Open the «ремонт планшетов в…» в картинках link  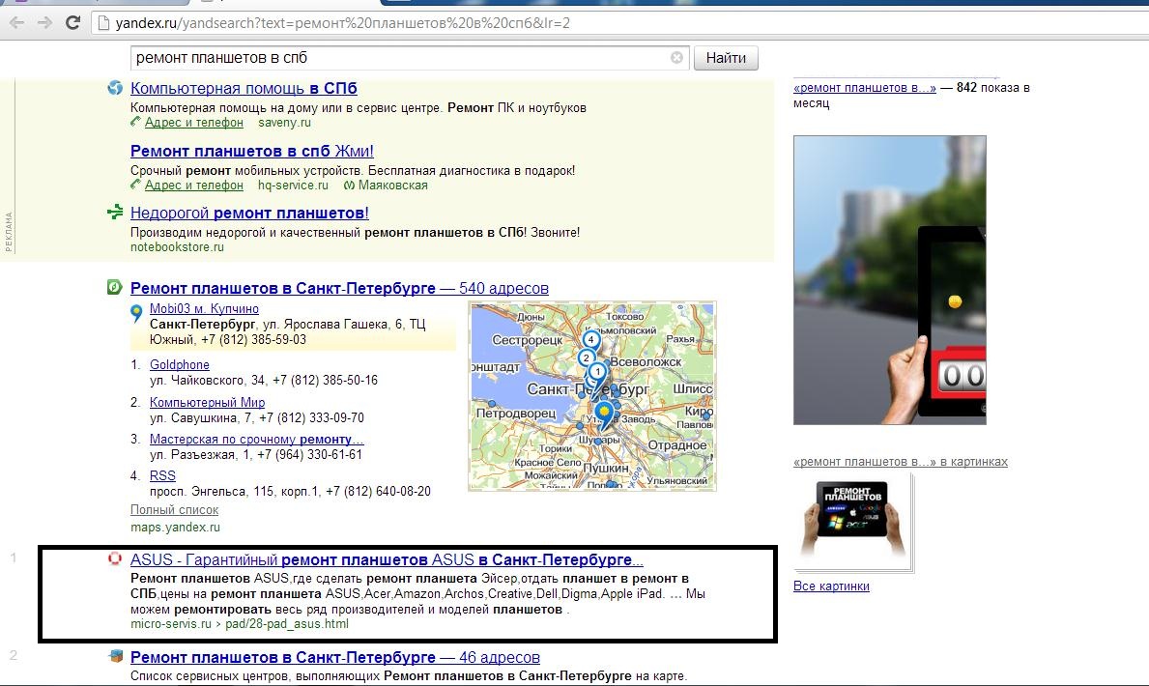[x=901, y=462]
